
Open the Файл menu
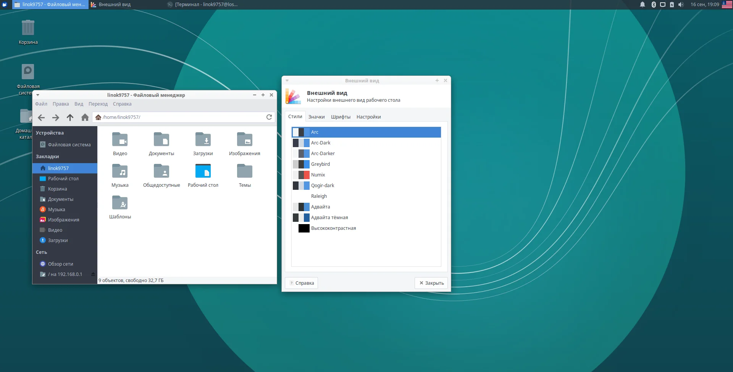(41, 104)
